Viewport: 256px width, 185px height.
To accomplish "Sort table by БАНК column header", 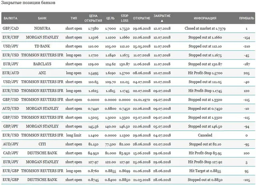I will coord(42,18).
